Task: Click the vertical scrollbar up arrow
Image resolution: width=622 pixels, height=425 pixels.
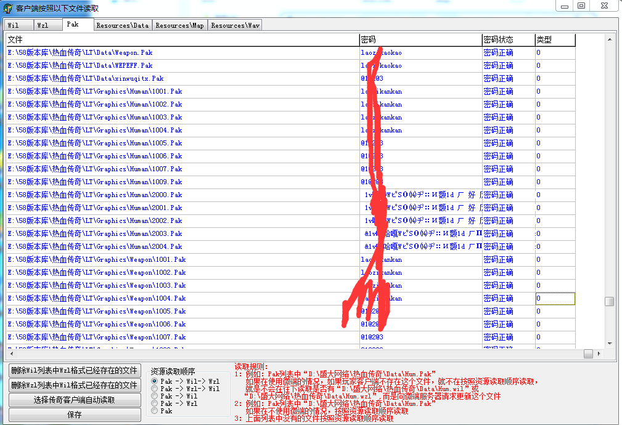Action: point(609,39)
